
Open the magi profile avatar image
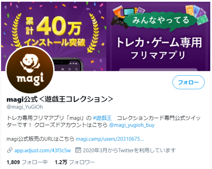click(30, 70)
